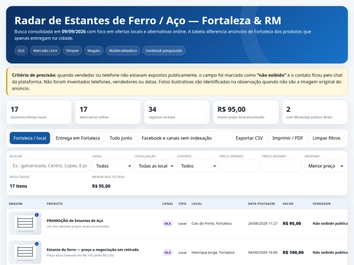Click the 2 com WhatsApp público card
Viewport: 354px width, 265px height.
[315, 113]
